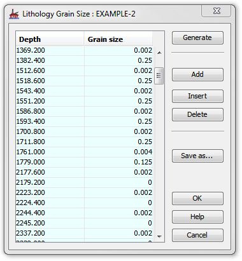Viewport: 242px width, 261px height.
Task: Click grain size 0.002 in row 1543.400
Action: pyautogui.click(x=118, y=91)
